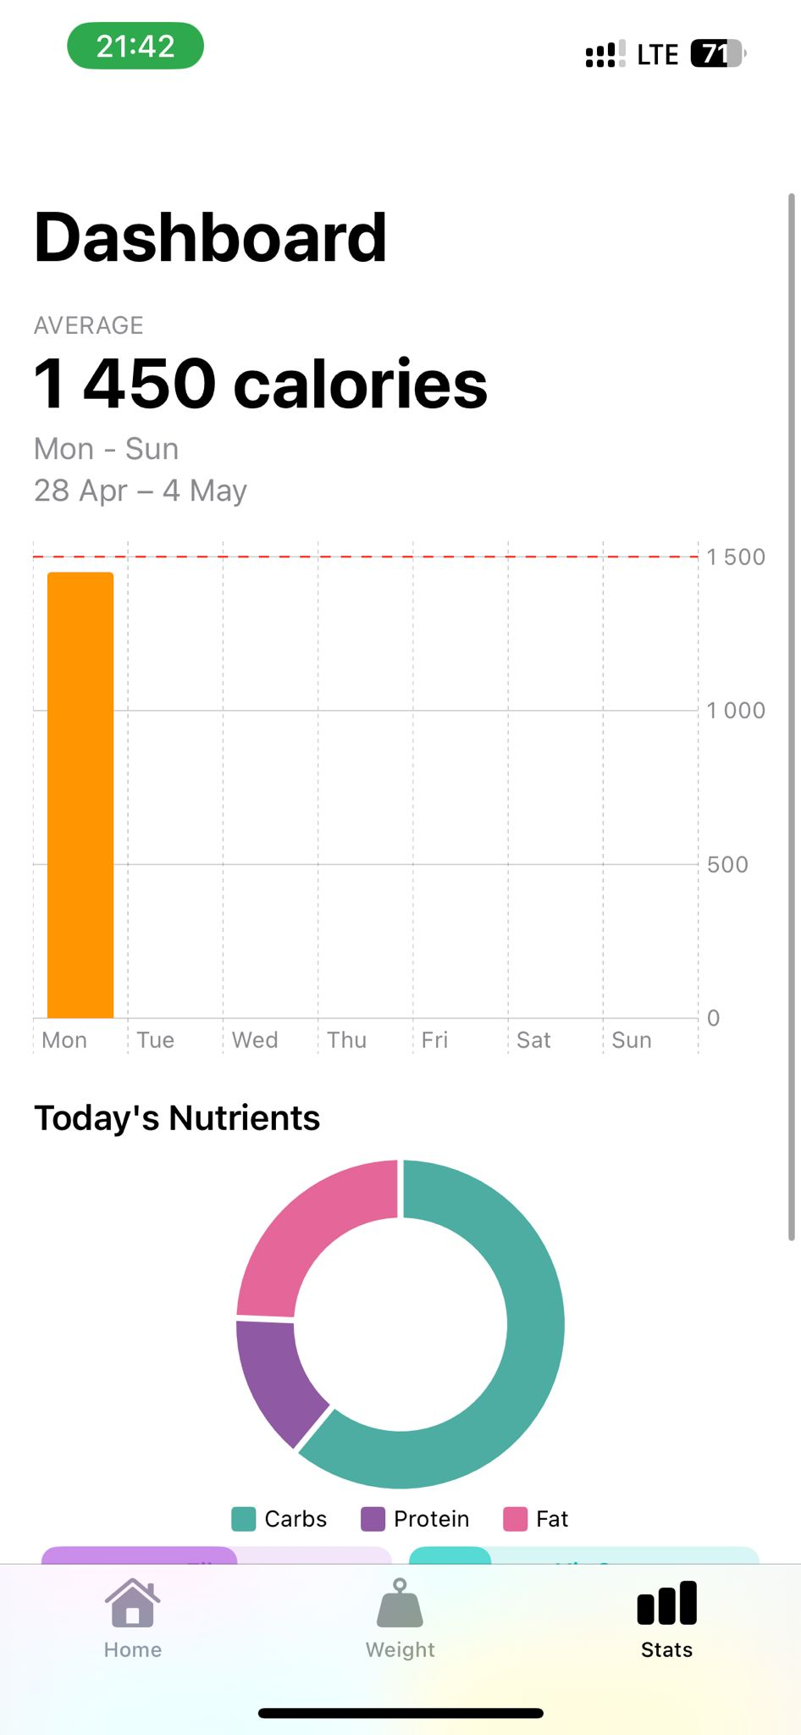This screenshot has height=1735, width=801.
Task: Tap the battery level icon
Action: (717, 53)
